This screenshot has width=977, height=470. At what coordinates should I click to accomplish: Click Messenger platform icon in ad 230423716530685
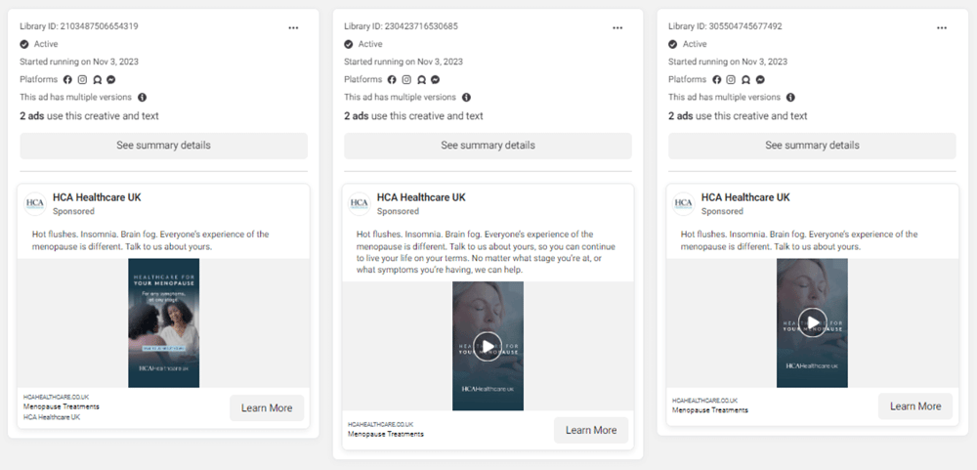click(x=436, y=80)
